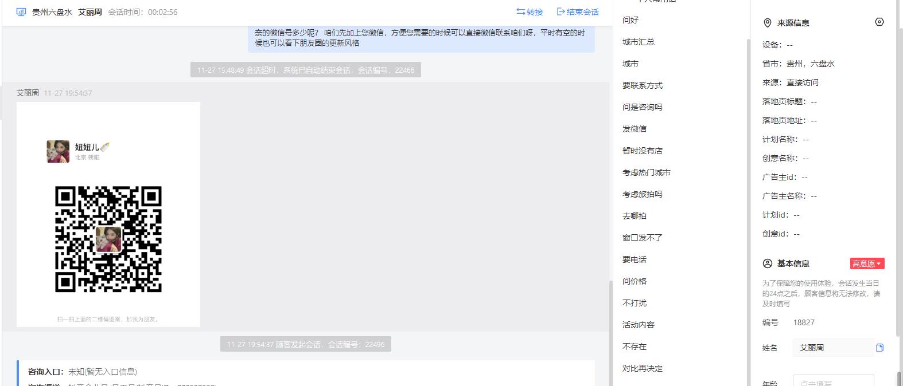Click the 创意名称 field row
Image resolution: width=903 pixels, height=386 pixels.
pyautogui.click(x=785, y=158)
